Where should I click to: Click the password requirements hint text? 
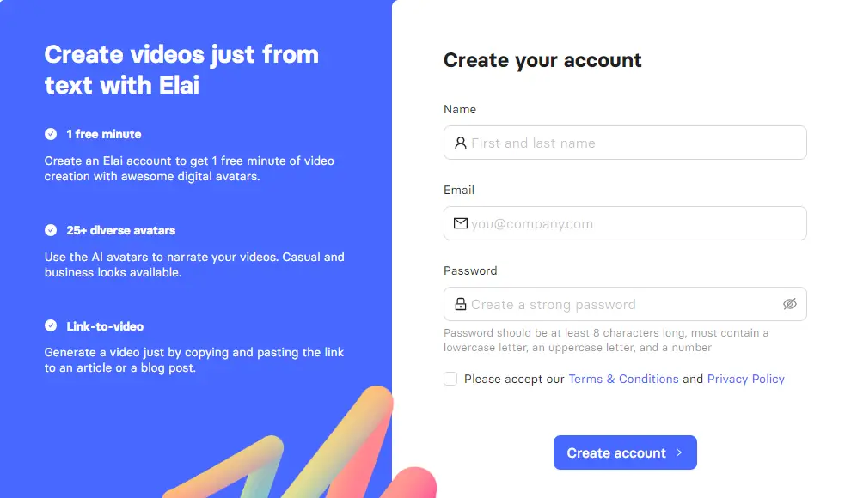[606, 340]
